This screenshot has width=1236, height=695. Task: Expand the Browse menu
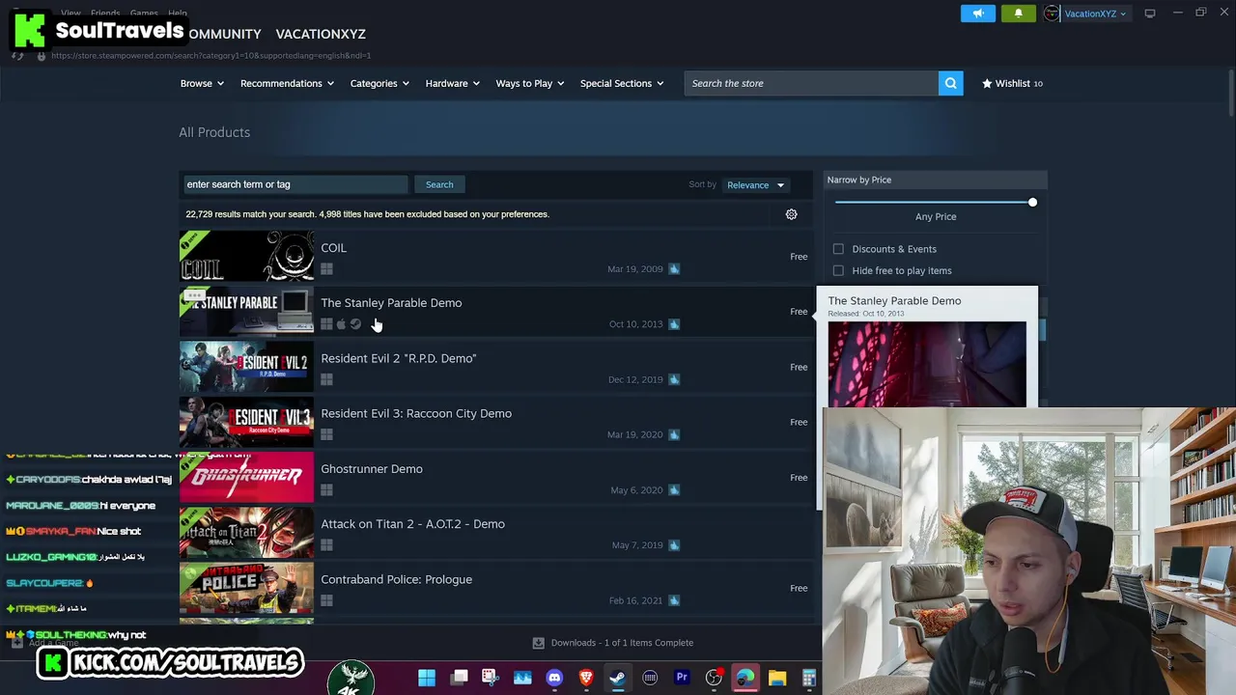pos(202,83)
